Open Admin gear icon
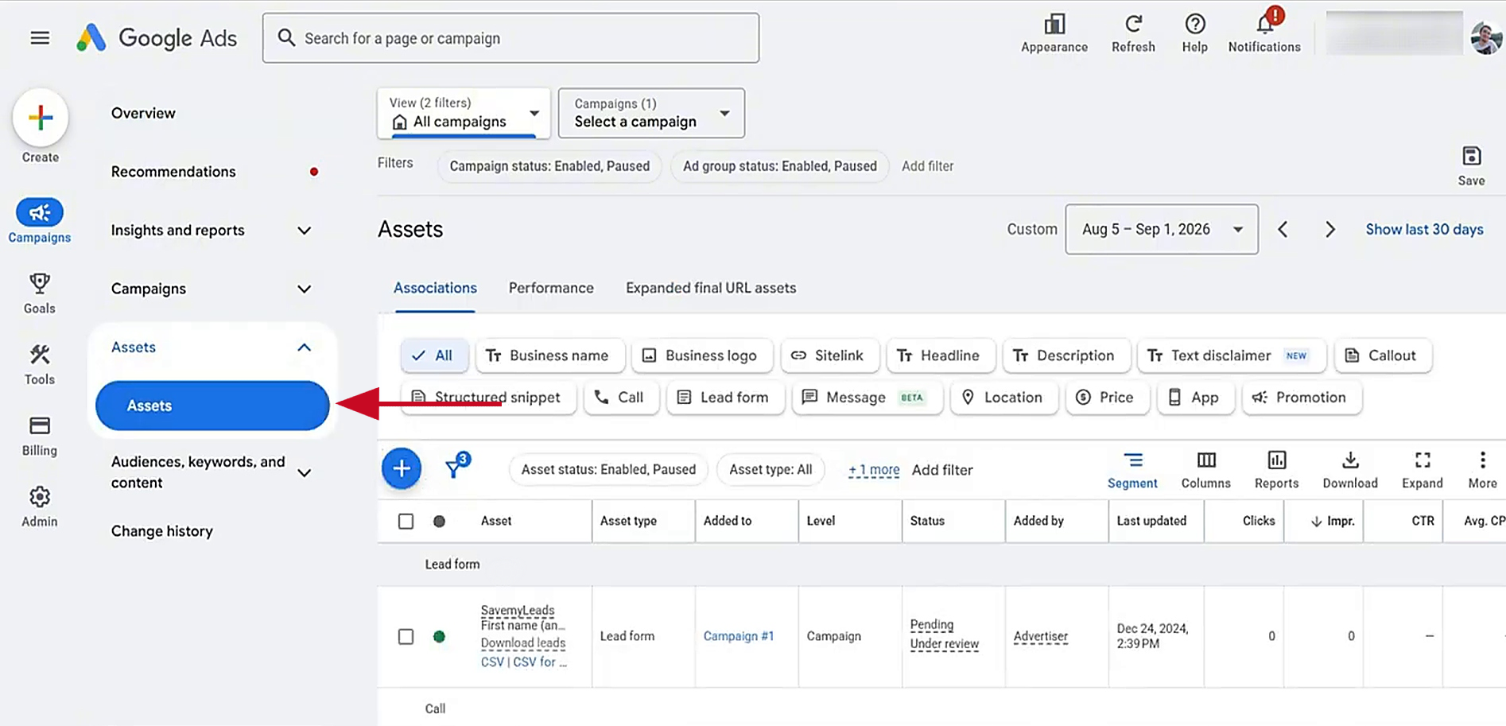This screenshot has width=1506, height=726. pos(40,497)
